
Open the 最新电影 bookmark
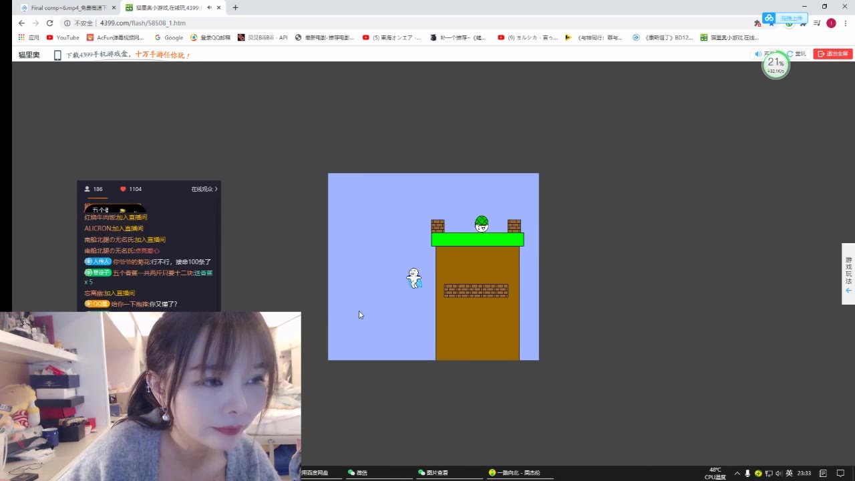tap(325, 37)
